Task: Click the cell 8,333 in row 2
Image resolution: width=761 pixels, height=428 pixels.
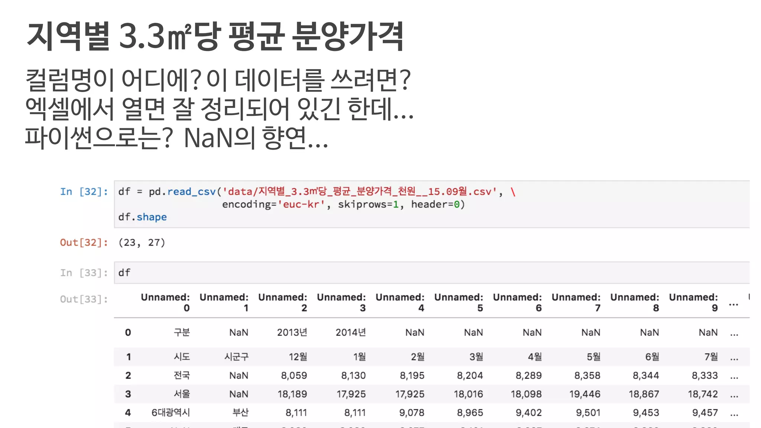Action: [705, 375]
